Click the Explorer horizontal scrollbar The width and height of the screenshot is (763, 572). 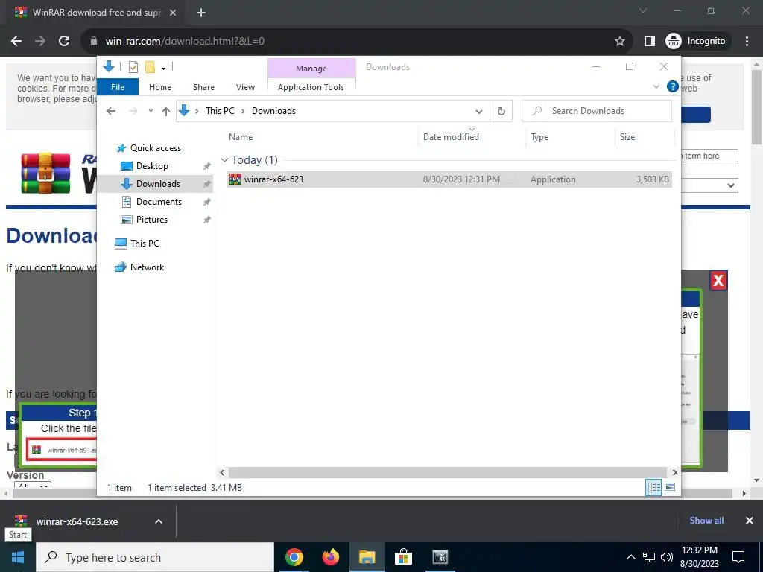click(448, 472)
